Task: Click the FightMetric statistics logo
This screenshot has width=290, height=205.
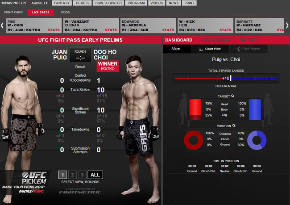Action: tap(80, 191)
